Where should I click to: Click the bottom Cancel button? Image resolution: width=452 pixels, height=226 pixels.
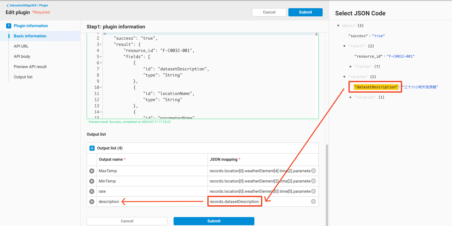[127, 221]
